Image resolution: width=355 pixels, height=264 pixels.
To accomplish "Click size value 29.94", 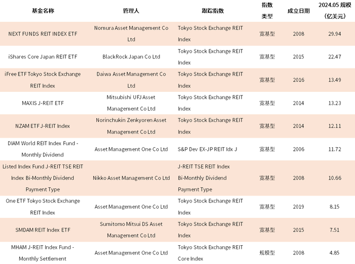I will (x=335, y=34).
